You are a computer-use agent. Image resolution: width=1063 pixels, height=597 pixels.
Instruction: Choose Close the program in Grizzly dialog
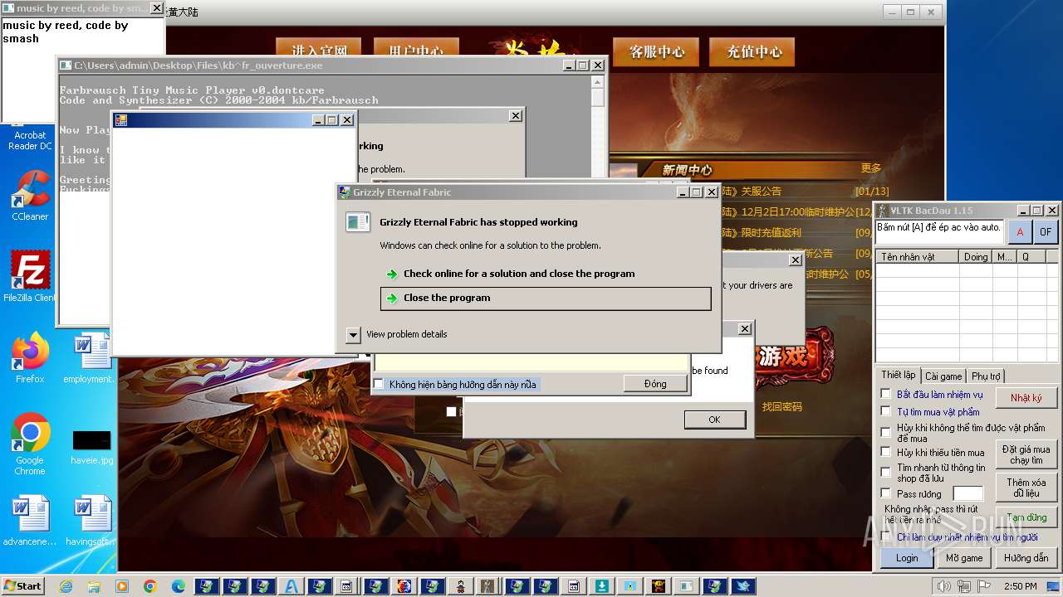546,298
